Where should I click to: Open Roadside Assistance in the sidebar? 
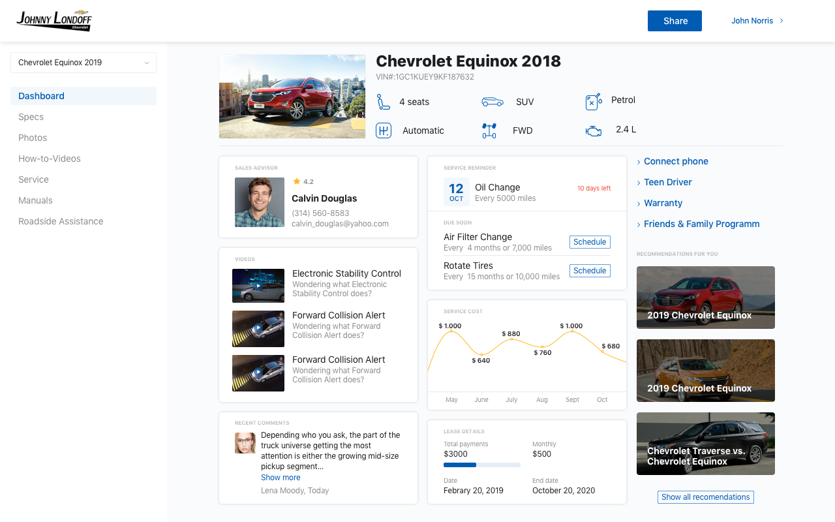61,221
